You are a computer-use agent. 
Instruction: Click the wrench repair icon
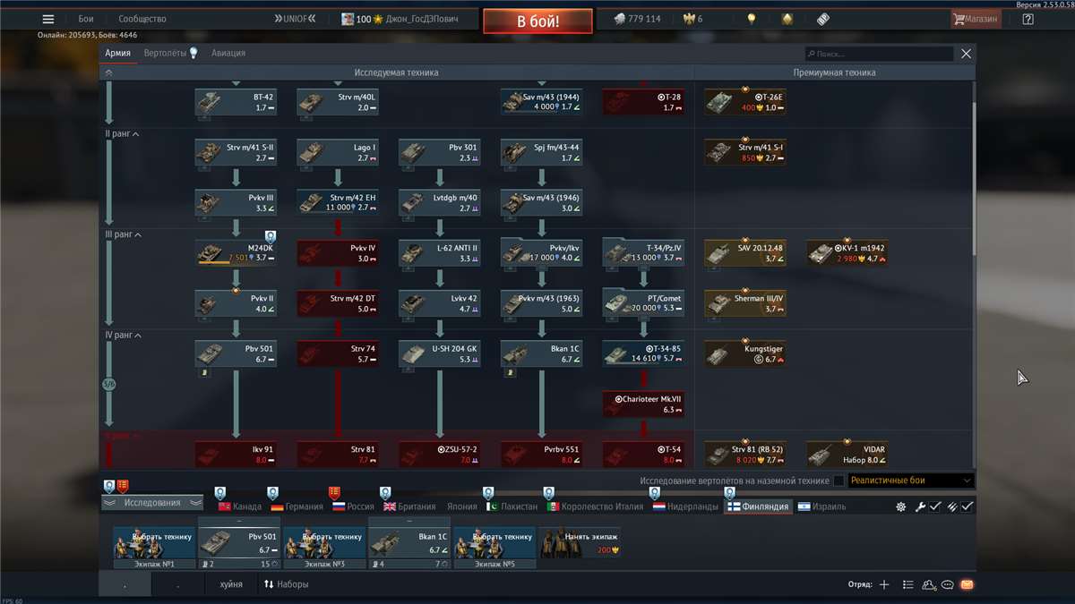921,506
